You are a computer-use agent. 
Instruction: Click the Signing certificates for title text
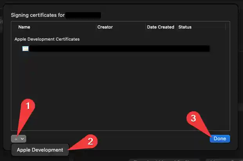click(38, 15)
